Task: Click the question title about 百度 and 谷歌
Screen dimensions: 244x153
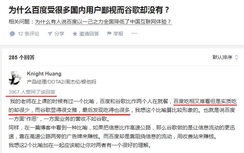Action: [89, 10]
